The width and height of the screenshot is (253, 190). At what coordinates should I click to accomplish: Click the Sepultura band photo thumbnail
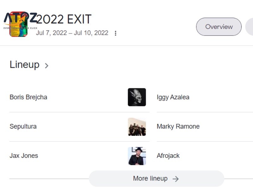pos(137,126)
